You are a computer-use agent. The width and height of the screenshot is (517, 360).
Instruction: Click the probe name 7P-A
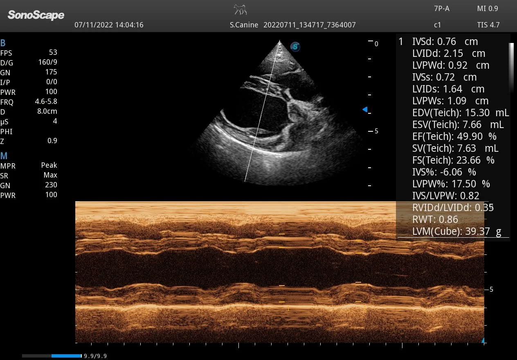point(441,9)
